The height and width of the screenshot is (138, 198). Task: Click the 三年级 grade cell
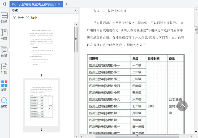[138, 79]
